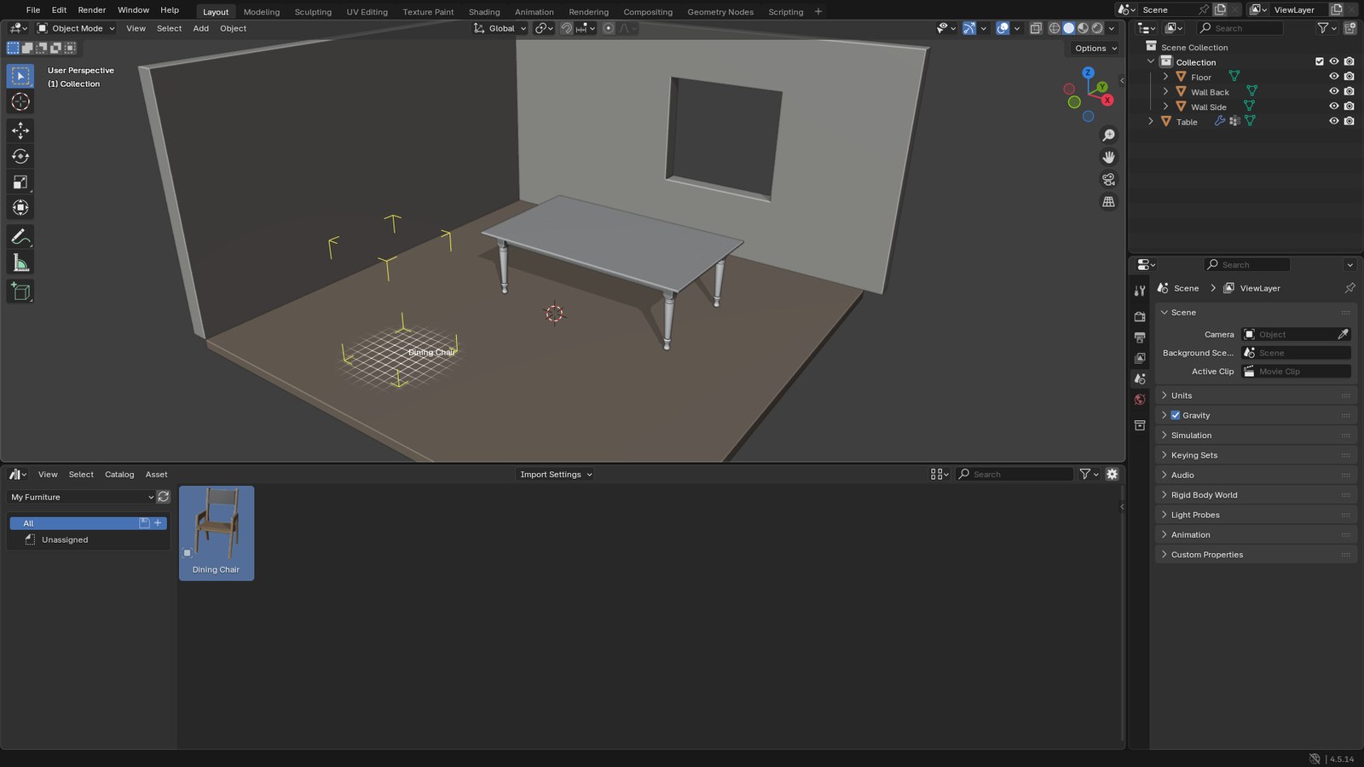The width and height of the screenshot is (1364, 767).
Task: Open the asset browser Catalog menu
Action: pos(119,474)
